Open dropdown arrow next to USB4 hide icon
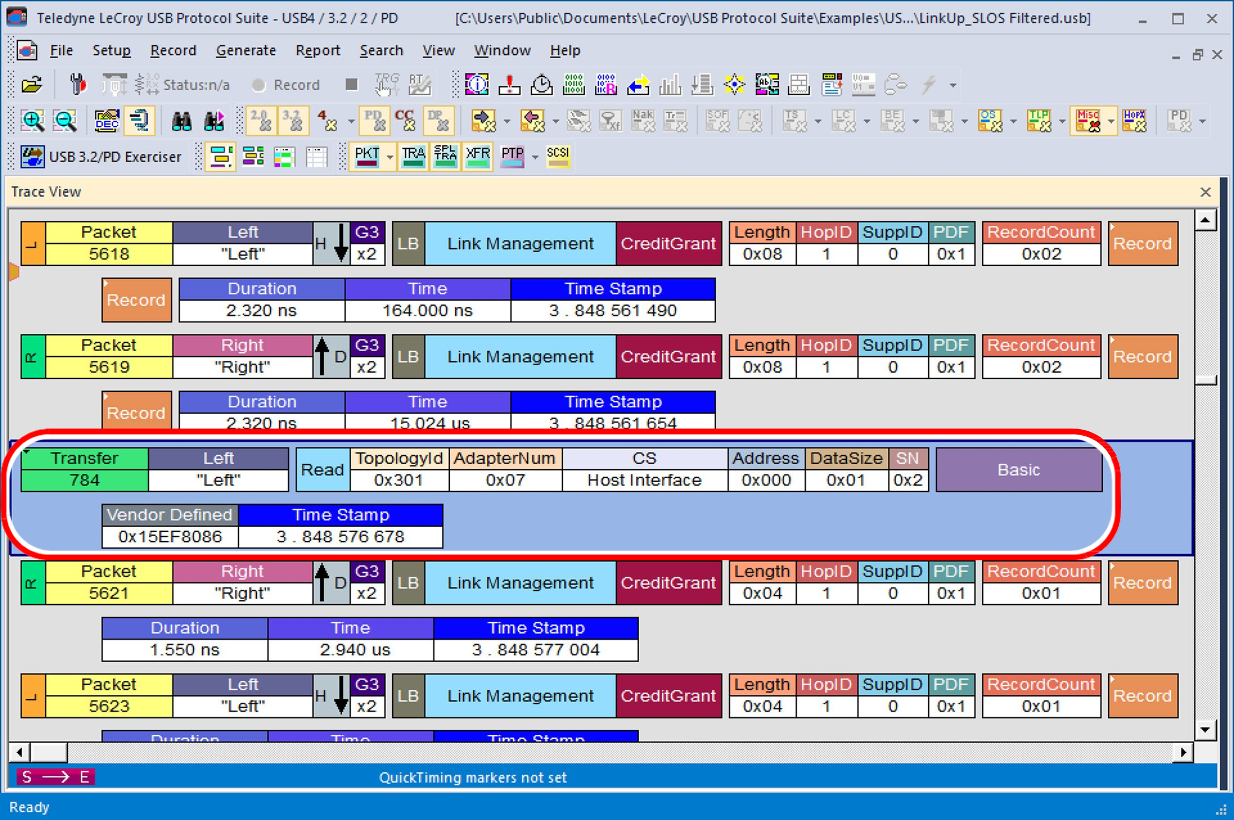This screenshot has width=1234, height=820. [351, 121]
